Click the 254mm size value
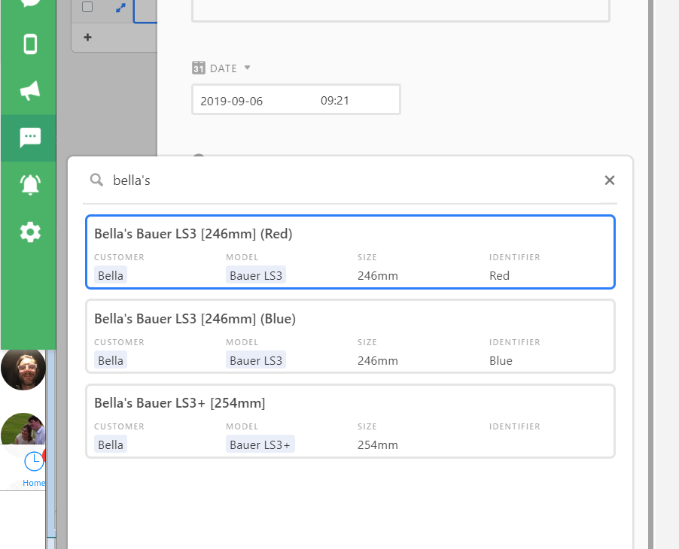Viewport: 679px width, 549px height. [378, 444]
